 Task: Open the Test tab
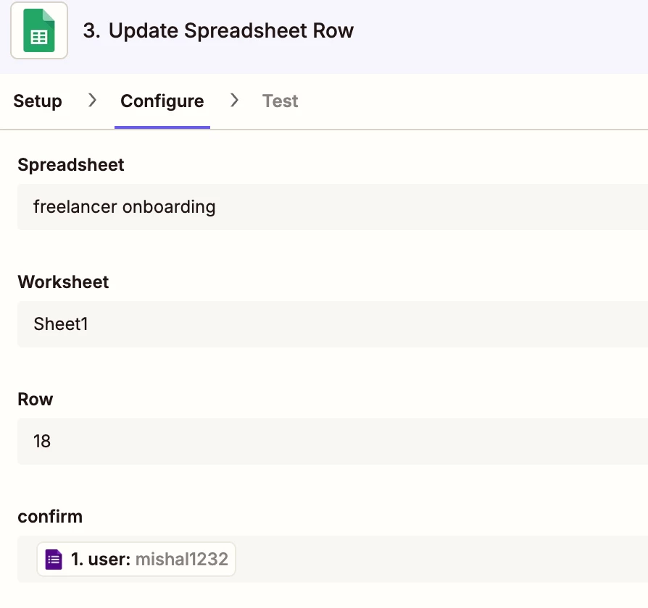click(281, 101)
